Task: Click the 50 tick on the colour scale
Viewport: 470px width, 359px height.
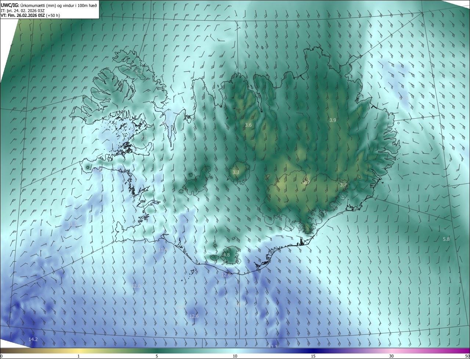Action: (x=467, y=356)
